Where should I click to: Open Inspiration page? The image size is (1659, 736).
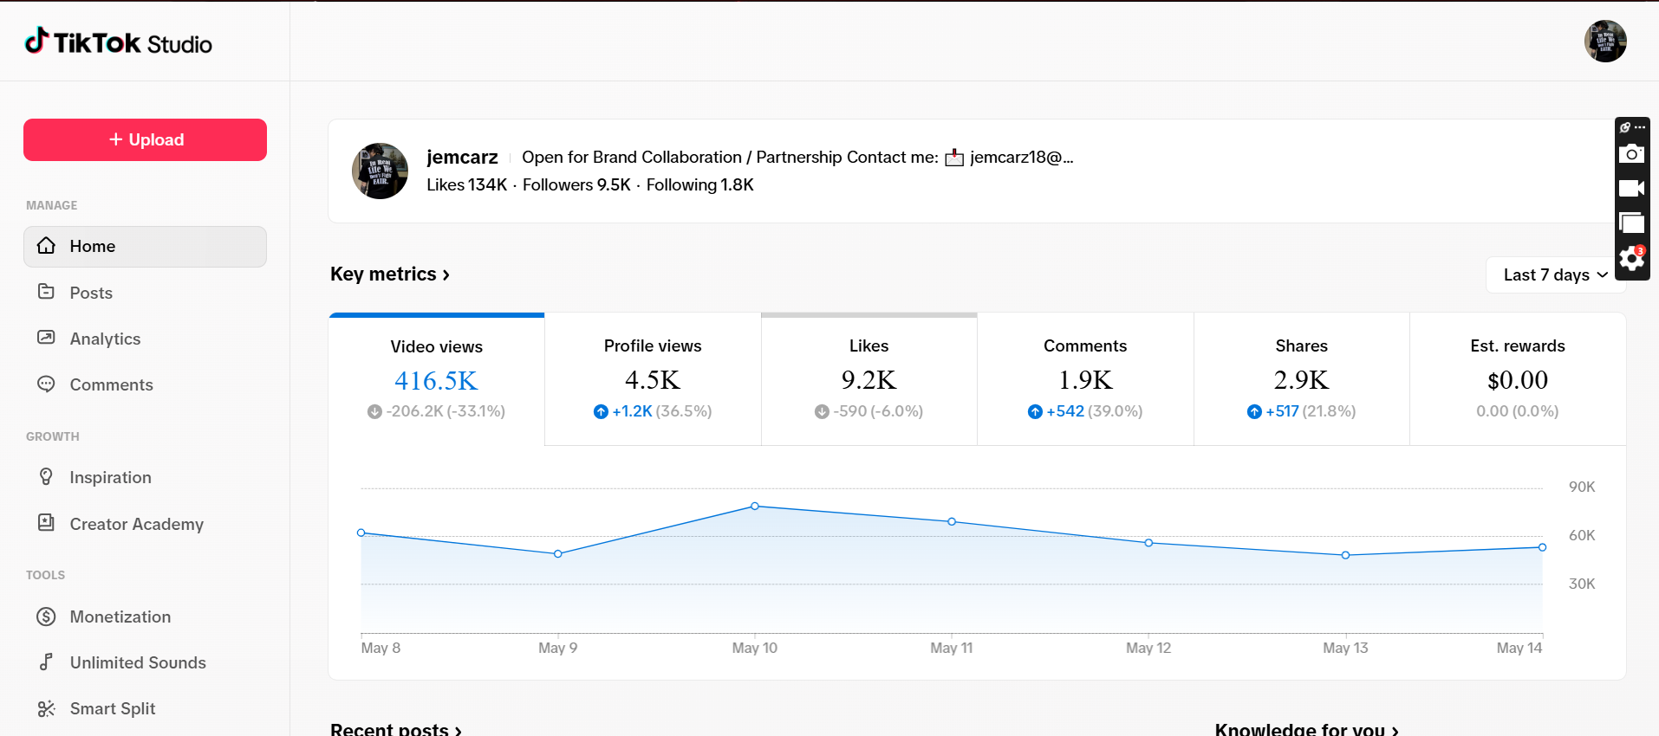pos(145,477)
